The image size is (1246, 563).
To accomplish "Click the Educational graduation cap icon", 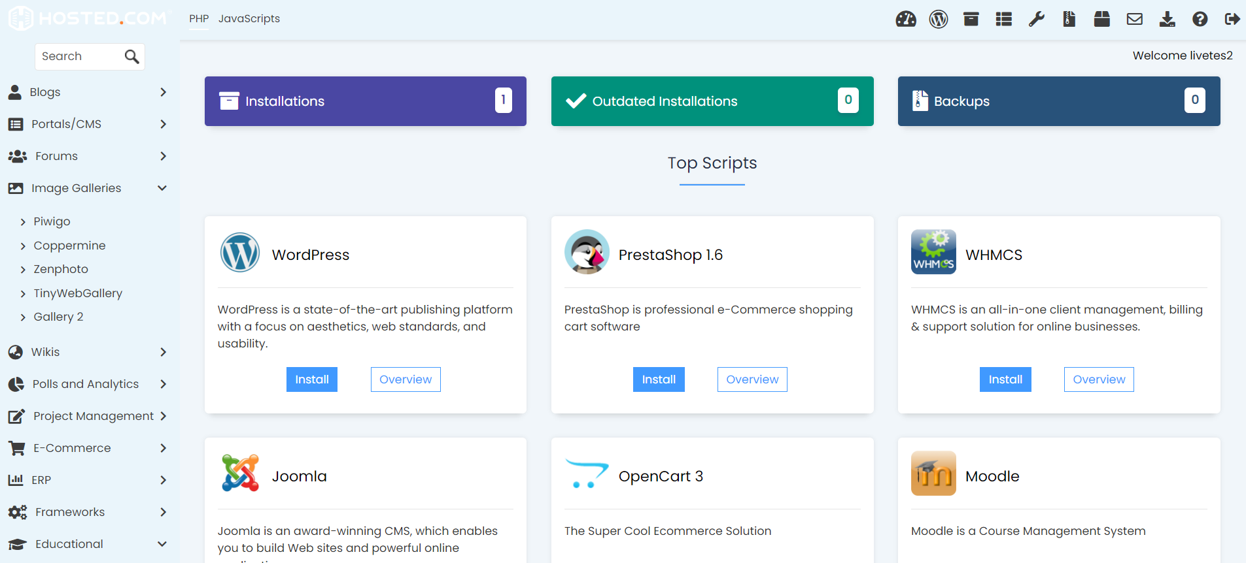I will click(17, 544).
